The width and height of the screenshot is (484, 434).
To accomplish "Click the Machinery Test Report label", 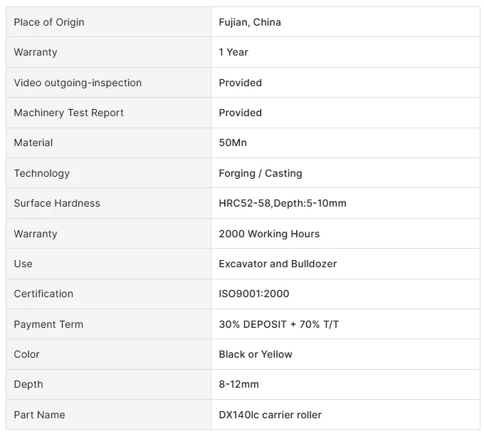I will [68, 113].
